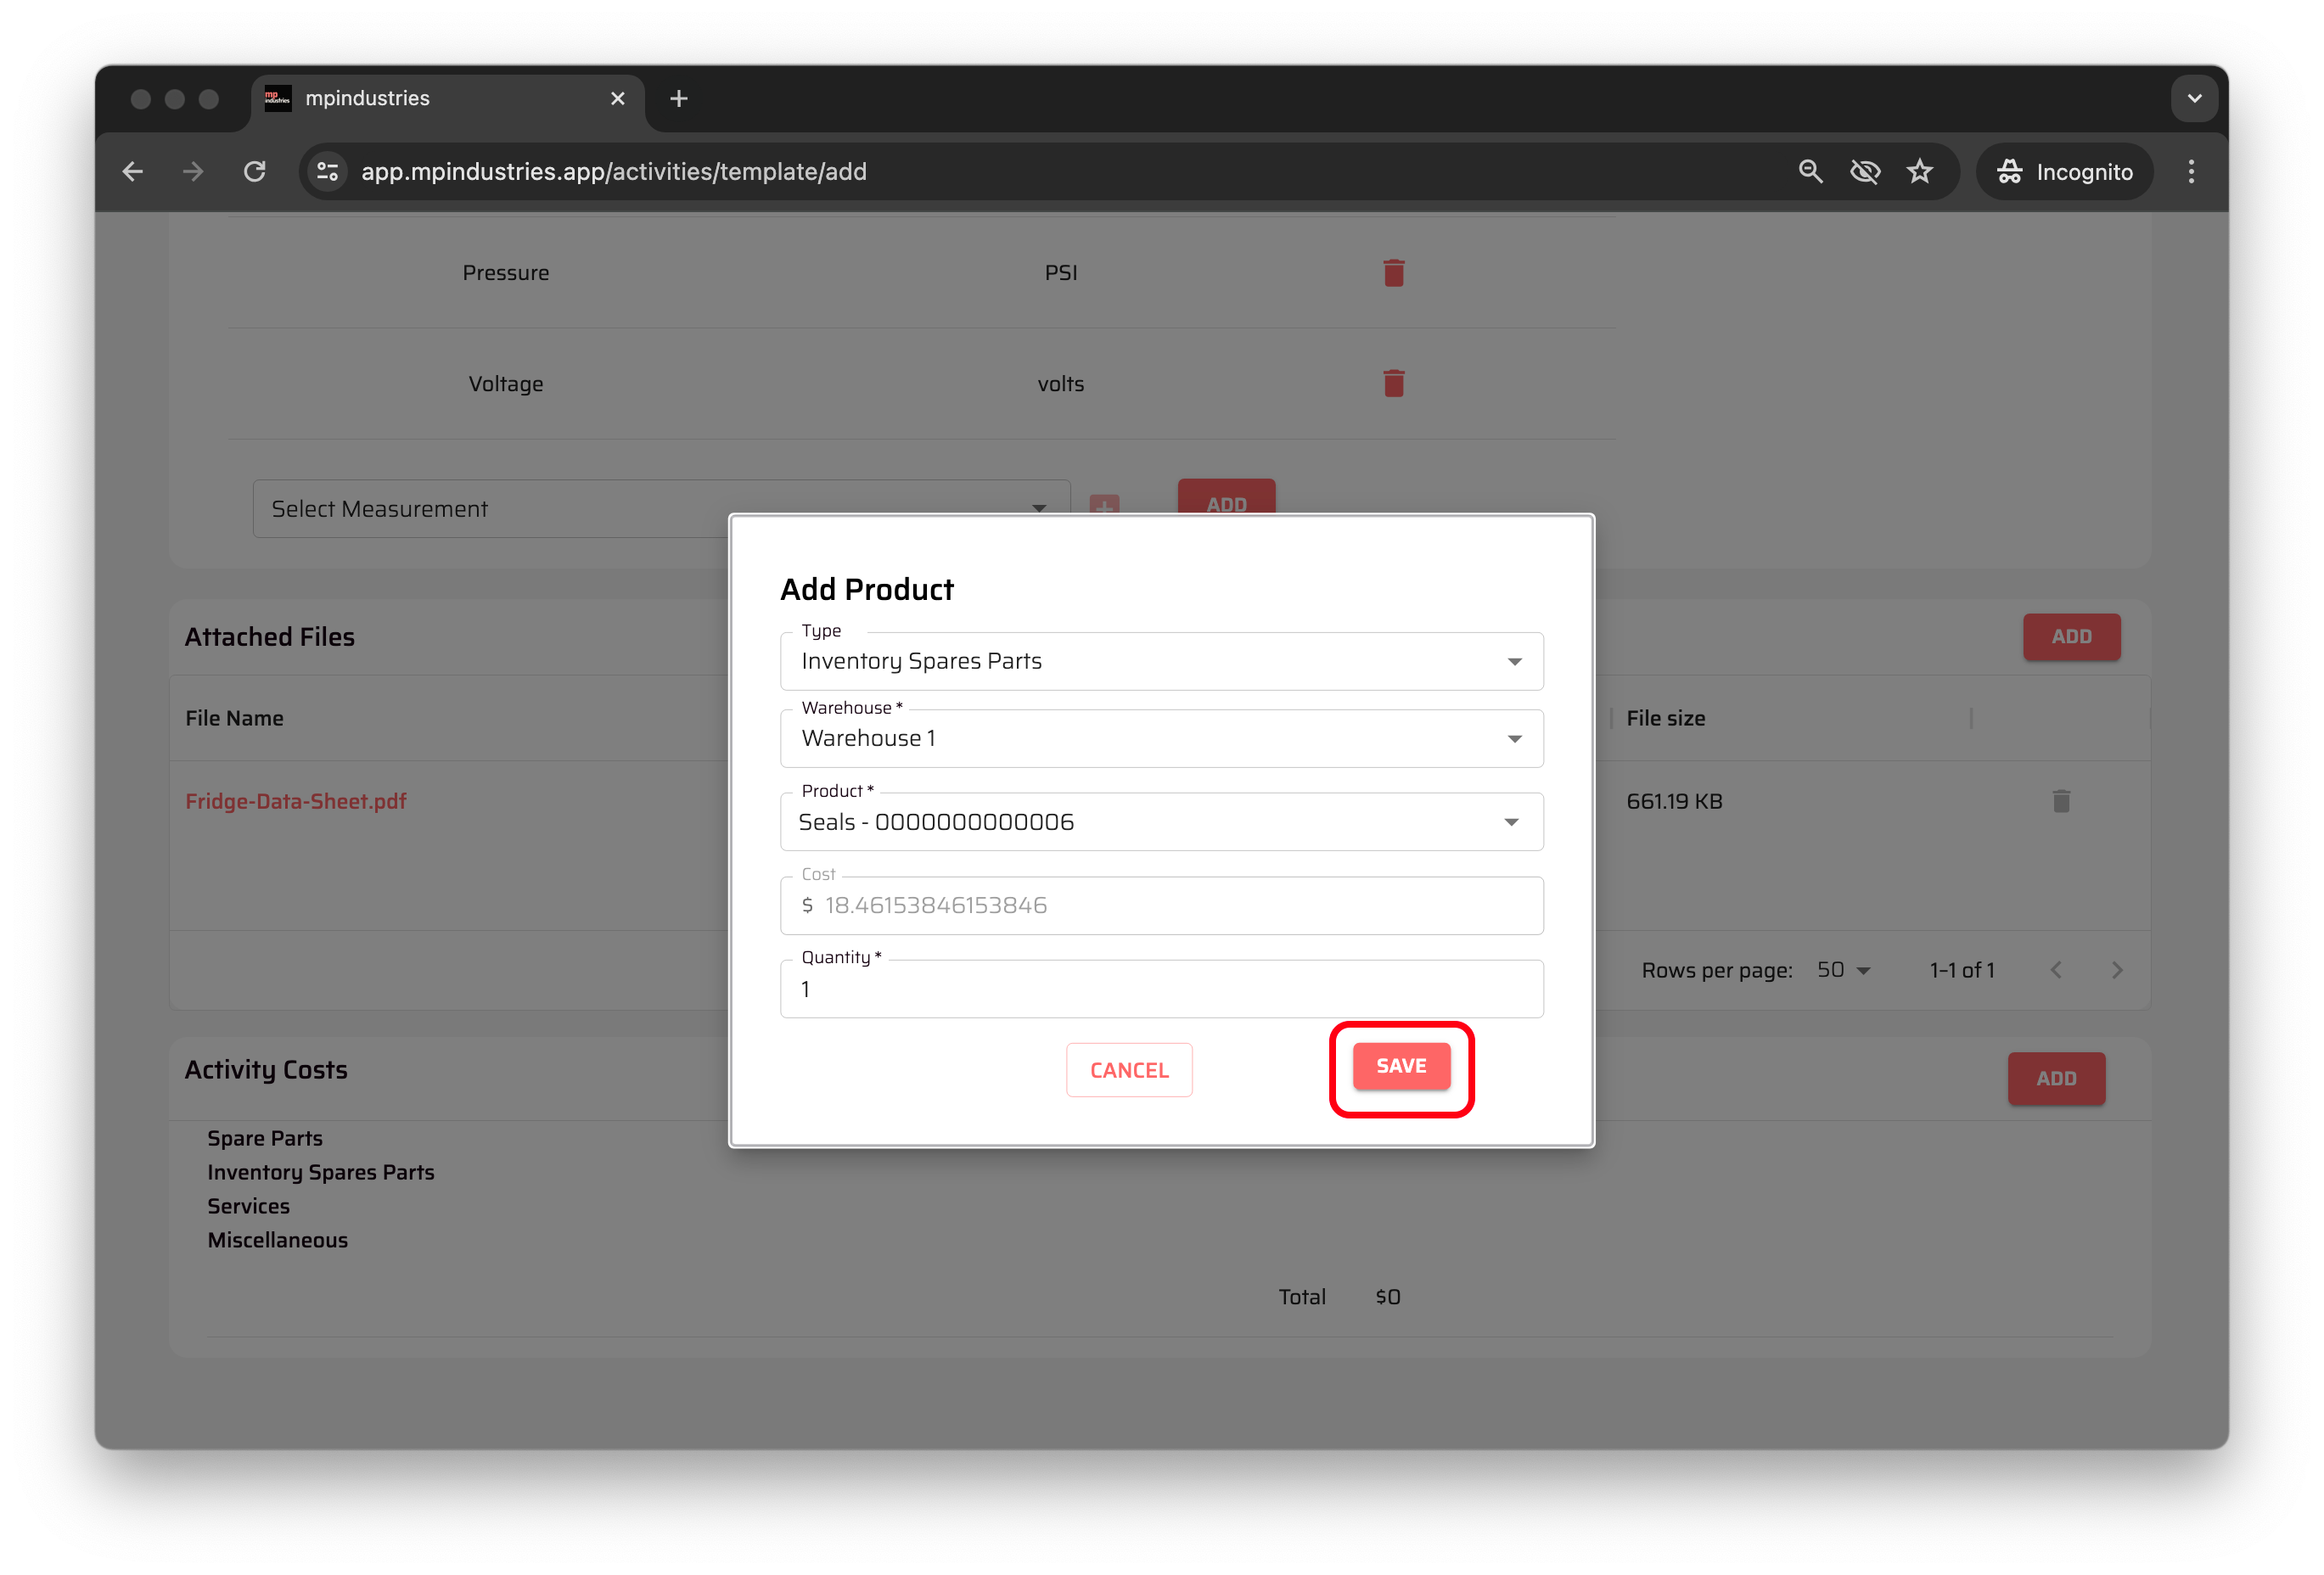Open Chrome three-dot menu
This screenshot has width=2324, height=1575.
[x=2190, y=172]
